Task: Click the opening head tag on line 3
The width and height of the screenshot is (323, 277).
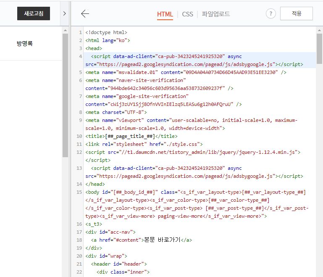Action: click(94, 48)
